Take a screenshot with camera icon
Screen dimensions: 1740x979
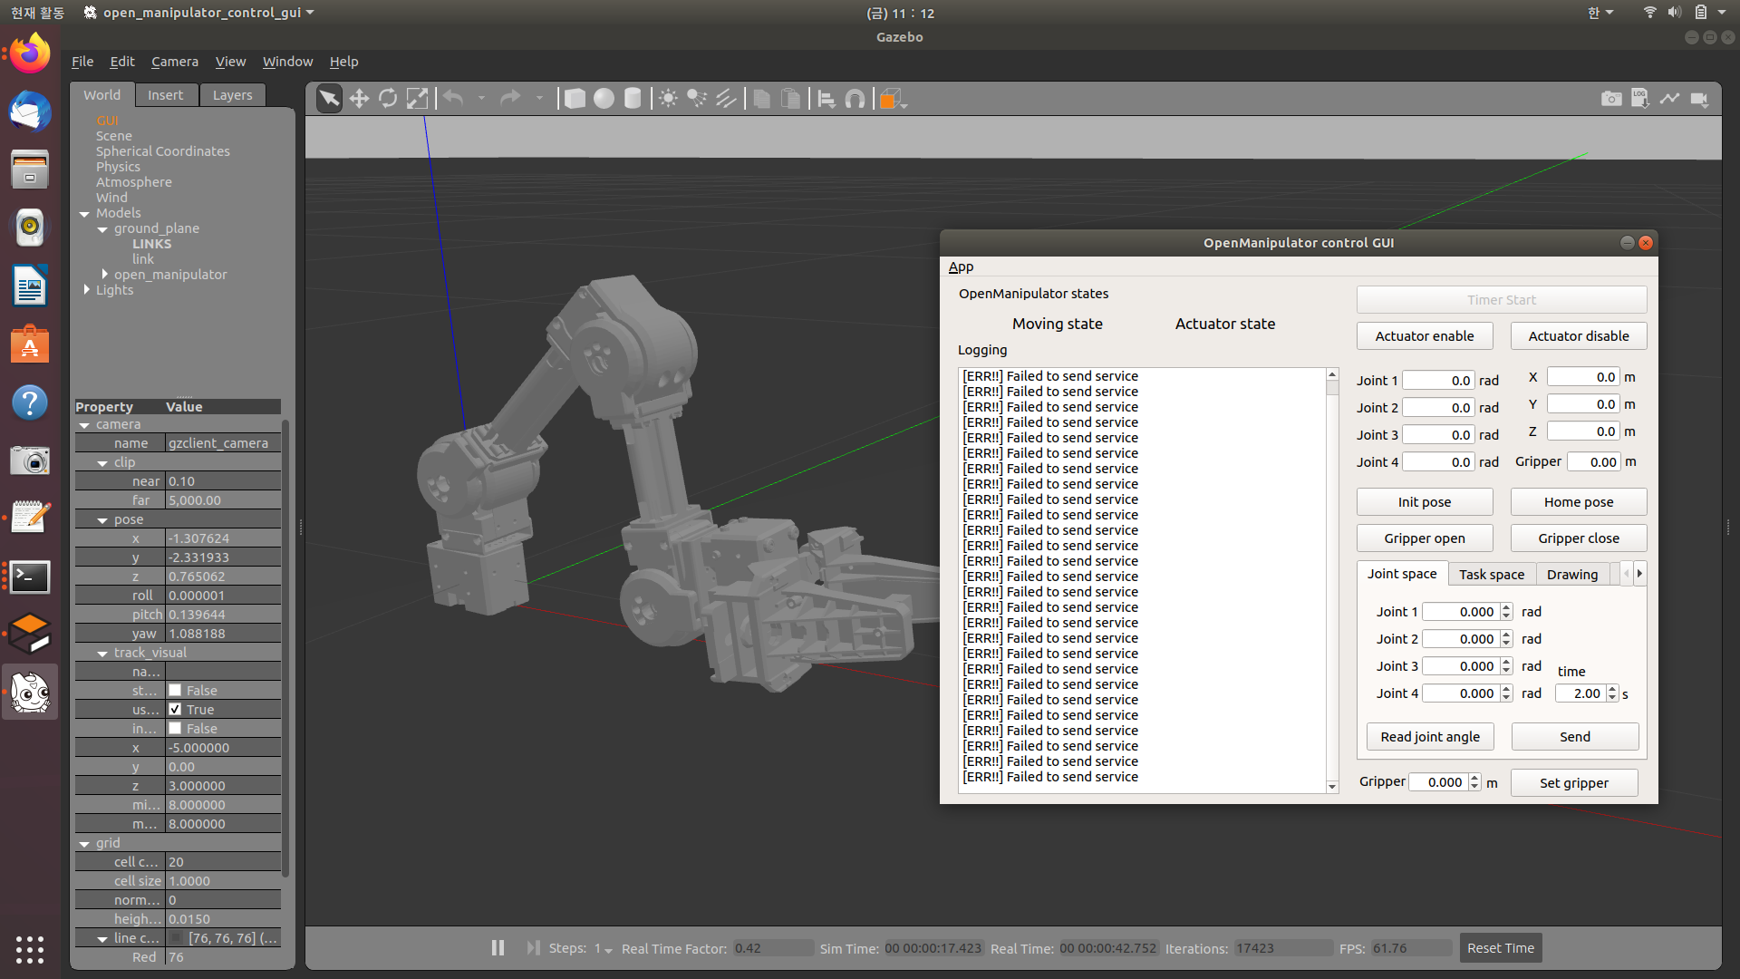coord(1611,99)
